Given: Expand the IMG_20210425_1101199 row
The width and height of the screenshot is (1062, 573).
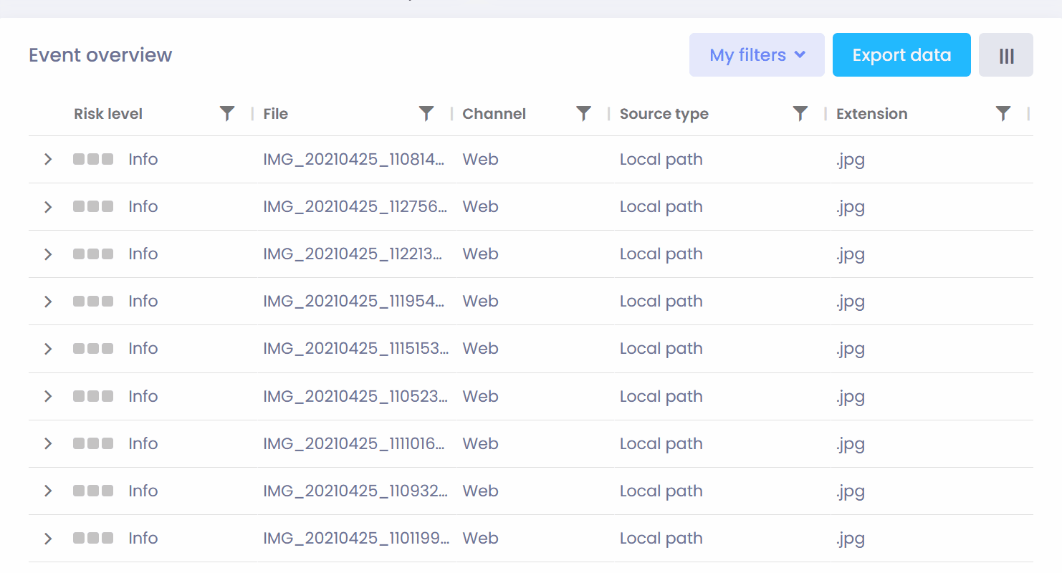Looking at the screenshot, I should [48, 538].
